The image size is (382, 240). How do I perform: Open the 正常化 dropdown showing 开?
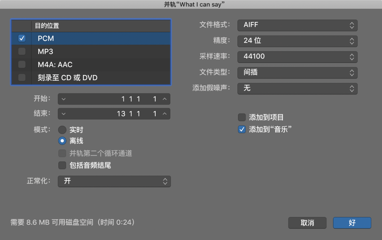[x=114, y=181]
